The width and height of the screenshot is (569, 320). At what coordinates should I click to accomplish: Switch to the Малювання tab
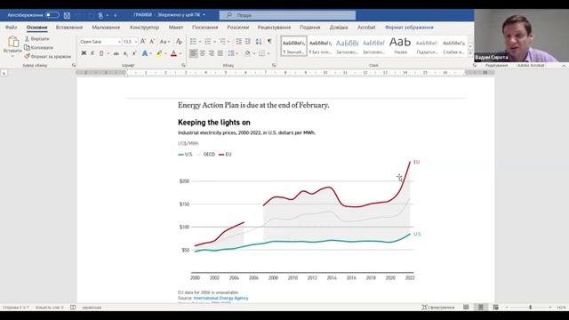pyautogui.click(x=106, y=28)
